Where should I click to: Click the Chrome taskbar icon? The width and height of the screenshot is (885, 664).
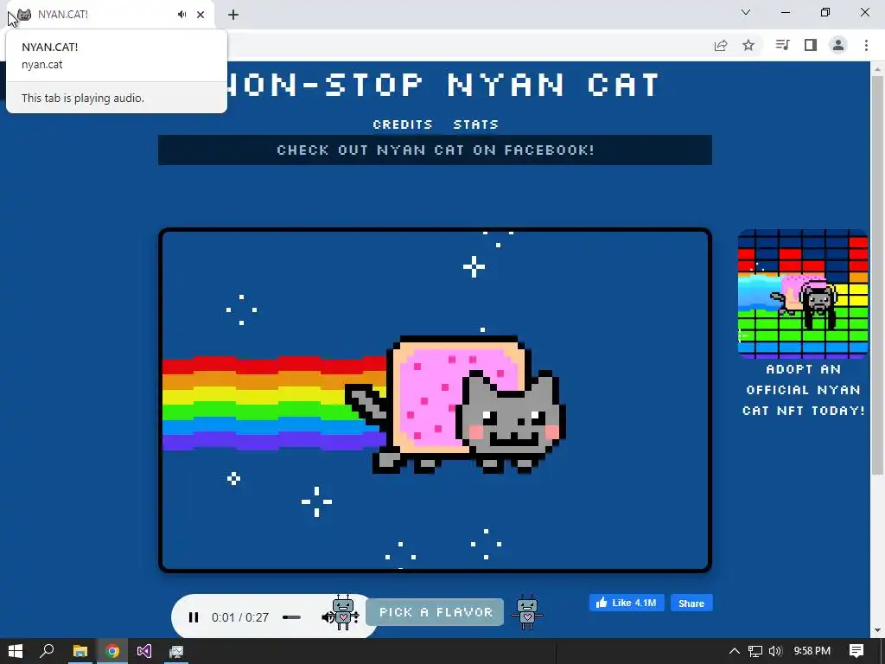[x=112, y=651]
